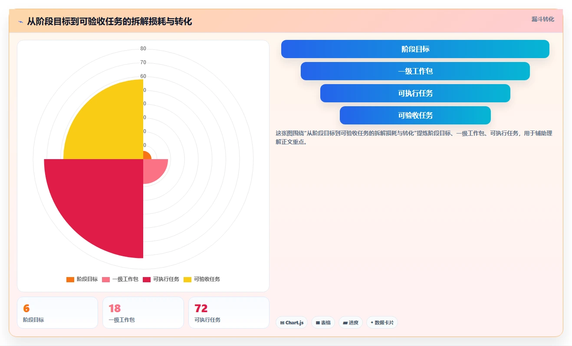
Task: Open the stat card showing 72 可执行任务
Action: (x=229, y=313)
